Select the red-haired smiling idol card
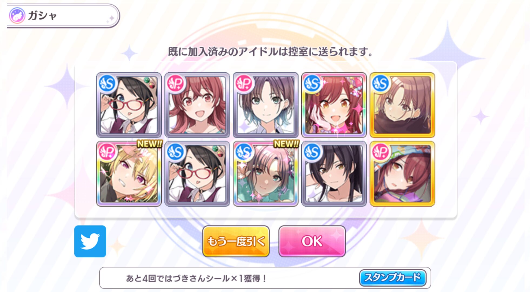Viewport: 530px width, 292px height. (x=197, y=105)
